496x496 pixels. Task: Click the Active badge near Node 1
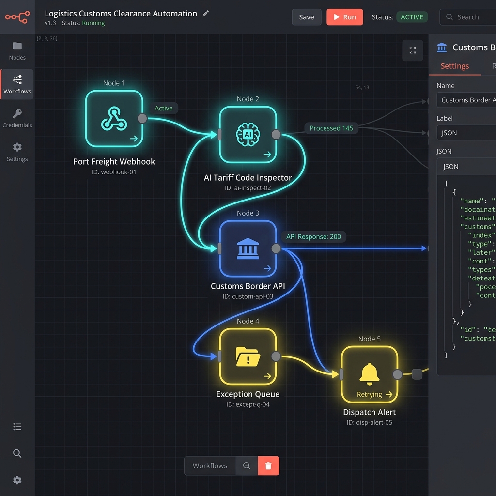(164, 108)
